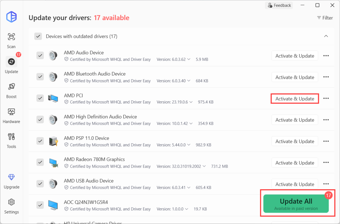
Task: Click the AMD PCI computer icon
Action: 53,98
